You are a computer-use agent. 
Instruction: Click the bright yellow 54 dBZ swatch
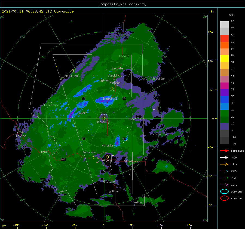coord(224,59)
